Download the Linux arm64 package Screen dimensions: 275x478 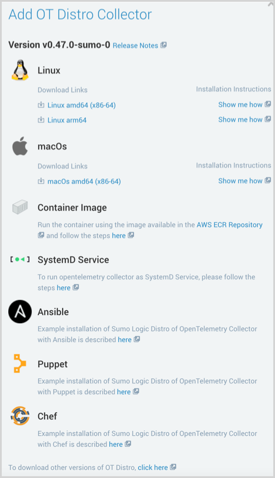pyautogui.click(x=67, y=120)
